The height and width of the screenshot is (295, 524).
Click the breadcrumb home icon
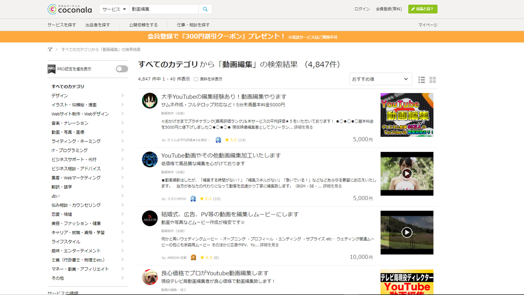tap(50, 49)
